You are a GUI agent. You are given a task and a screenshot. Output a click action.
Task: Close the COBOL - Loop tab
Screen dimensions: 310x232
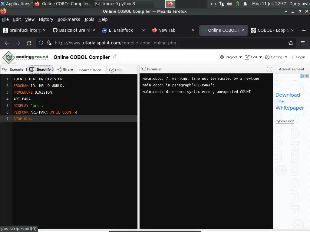tap(292, 30)
